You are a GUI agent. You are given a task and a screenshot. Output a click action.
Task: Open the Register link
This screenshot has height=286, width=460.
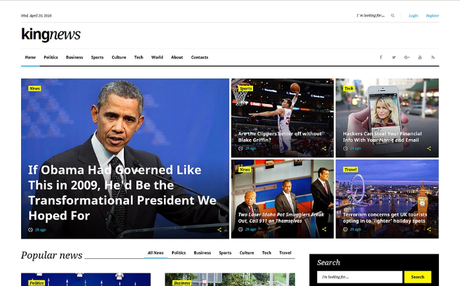(432, 15)
